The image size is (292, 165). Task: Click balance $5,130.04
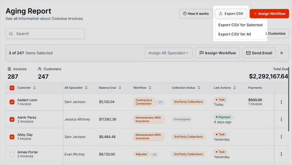click(x=107, y=102)
